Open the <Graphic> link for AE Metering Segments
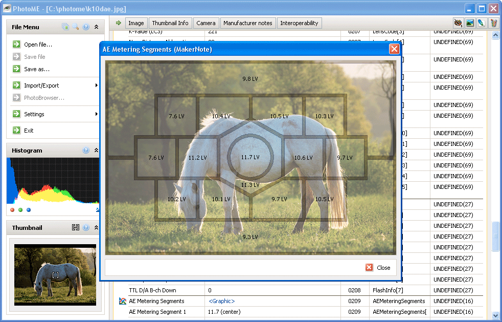The width and height of the screenshot is (502, 322). click(x=221, y=301)
